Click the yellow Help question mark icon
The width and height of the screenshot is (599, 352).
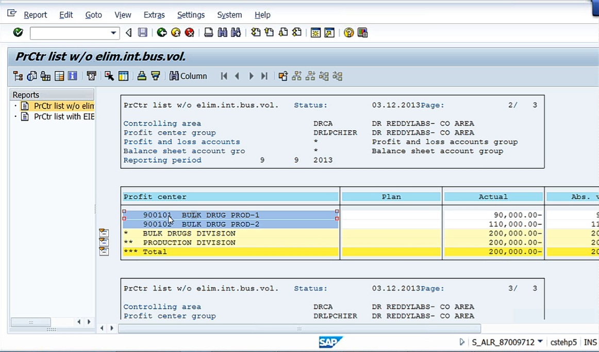(348, 33)
